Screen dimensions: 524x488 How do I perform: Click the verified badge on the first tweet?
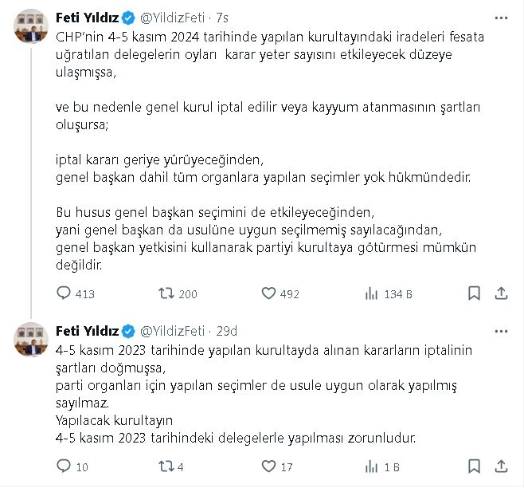pos(127,18)
